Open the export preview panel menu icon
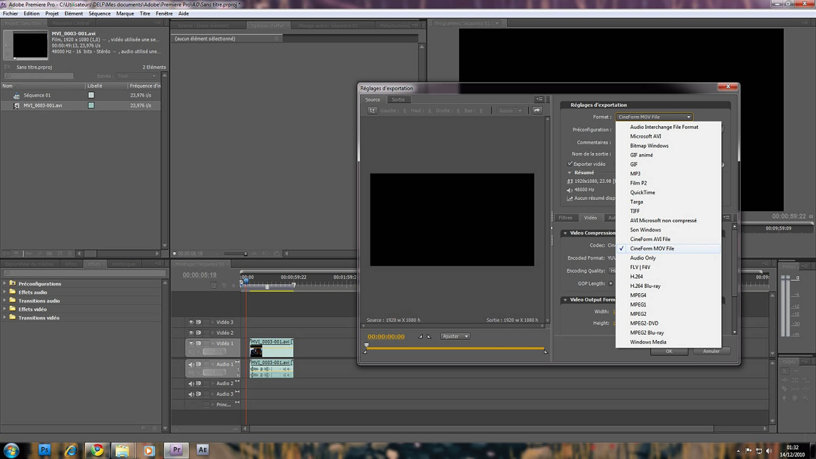This screenshot has height=459, width=816. [x=539, y=99]
